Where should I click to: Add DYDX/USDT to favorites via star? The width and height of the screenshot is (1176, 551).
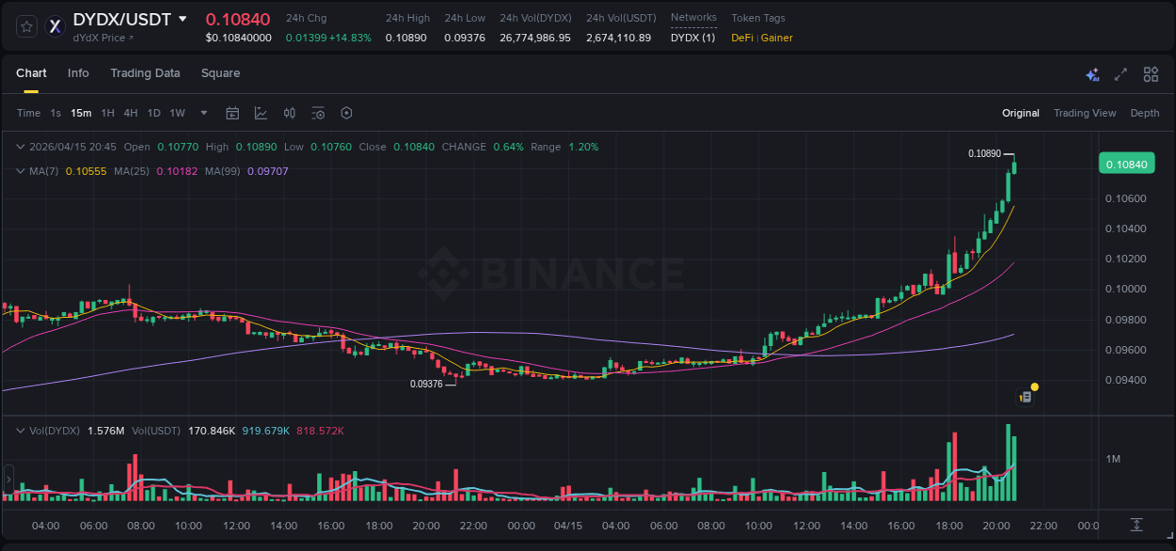tap(25, 26)
